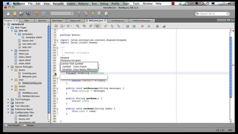The width and height of the screenshot is (238, 134).
Task: Open the Test Results panel button
Action: pos(12,125)
